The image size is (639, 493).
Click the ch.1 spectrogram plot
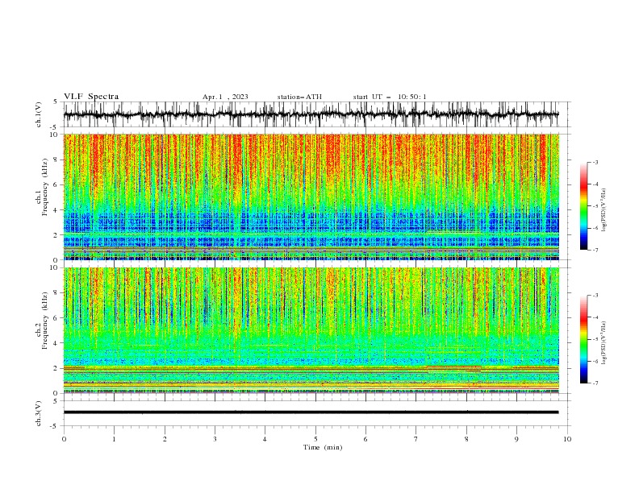311,197
